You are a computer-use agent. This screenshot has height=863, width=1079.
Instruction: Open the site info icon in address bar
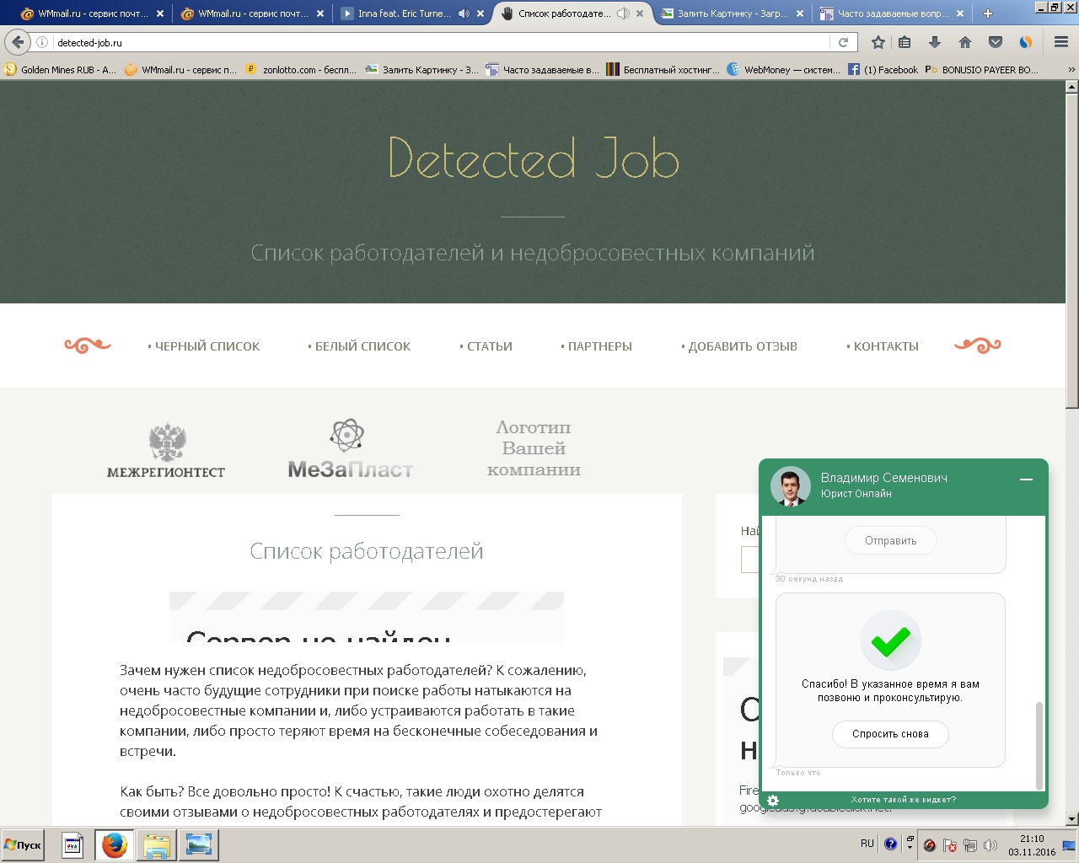point(42,42)
